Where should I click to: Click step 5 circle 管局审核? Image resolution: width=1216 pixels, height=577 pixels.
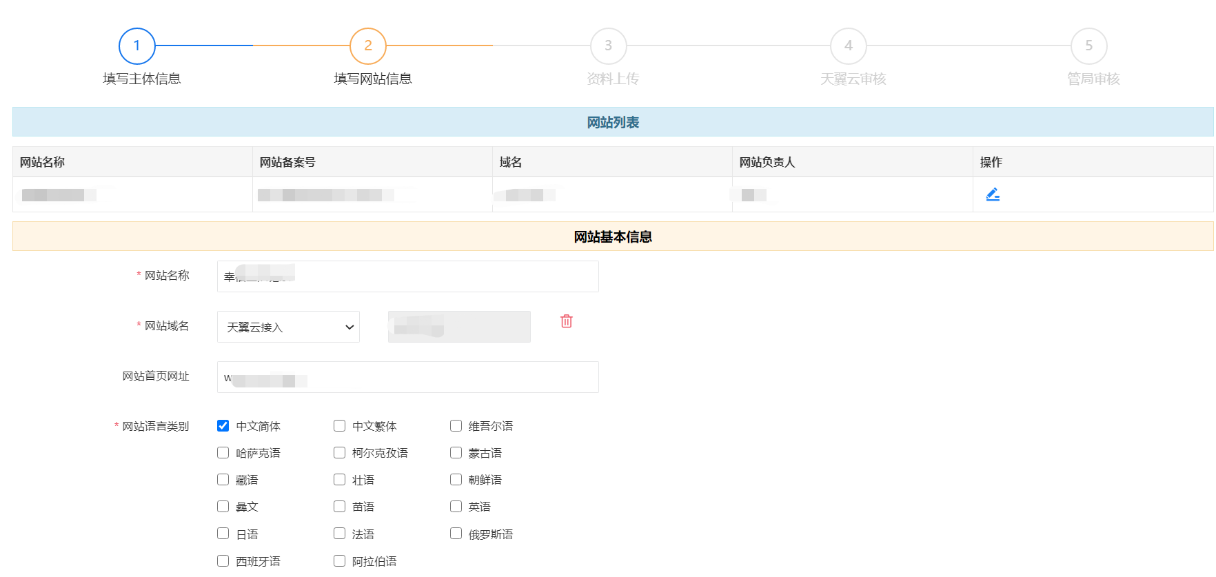(1089, 45)
